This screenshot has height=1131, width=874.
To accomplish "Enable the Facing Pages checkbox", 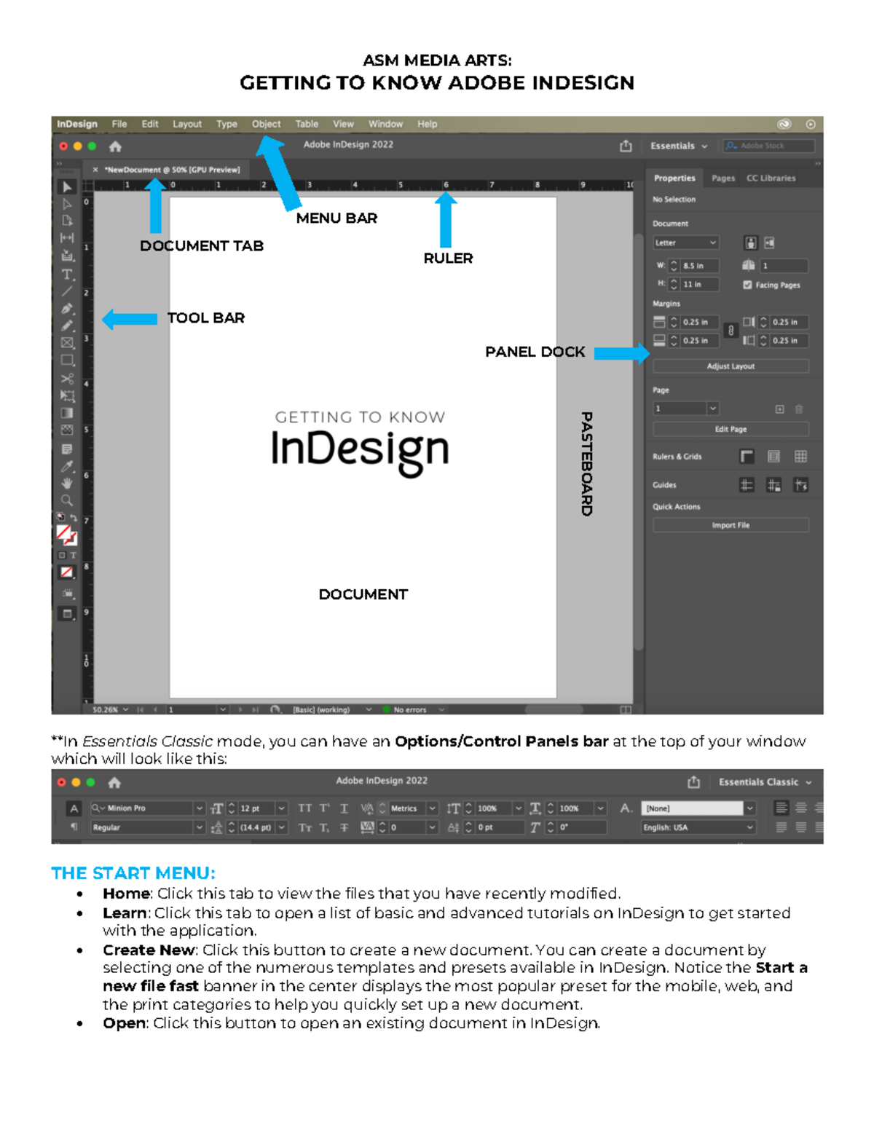I will tap(748, 285).
